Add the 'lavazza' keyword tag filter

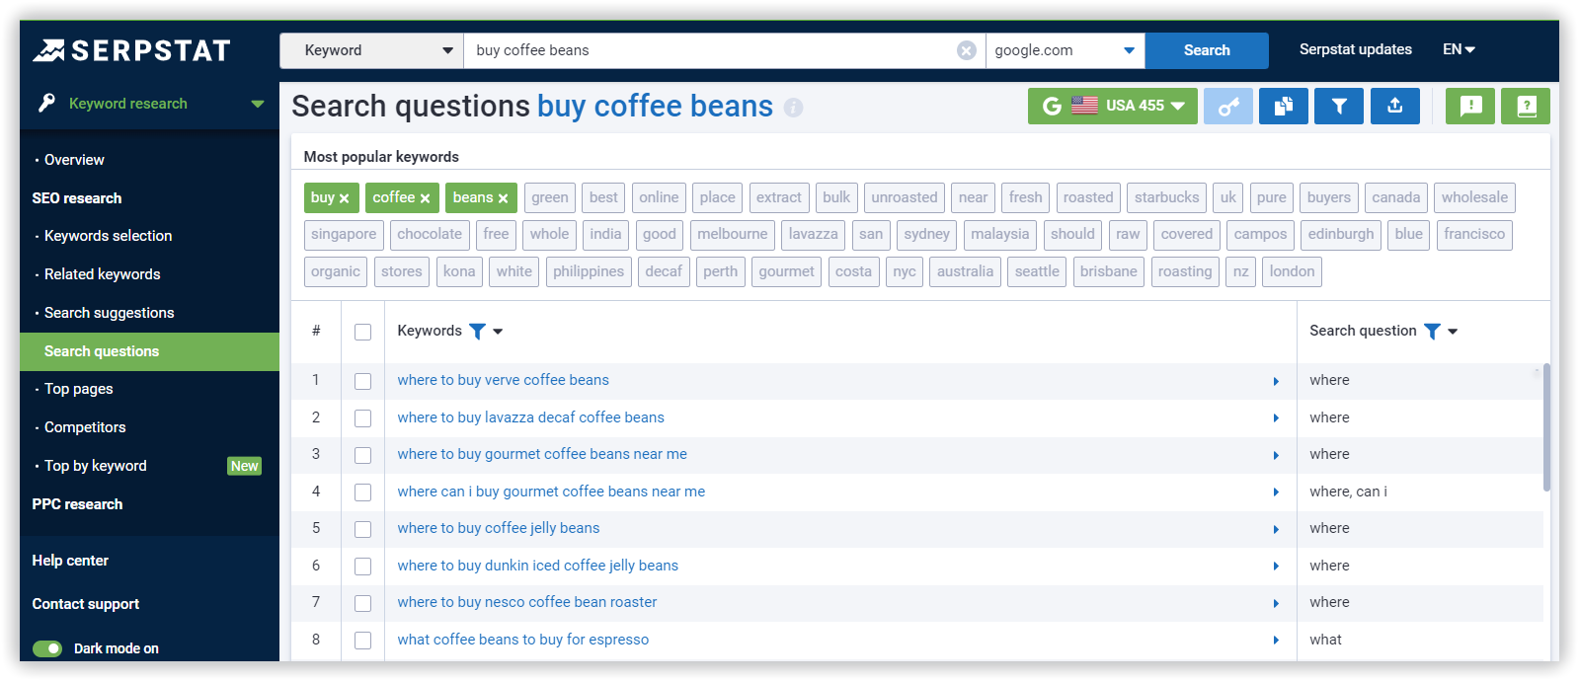pyautogui.click(x=813, y=234)
